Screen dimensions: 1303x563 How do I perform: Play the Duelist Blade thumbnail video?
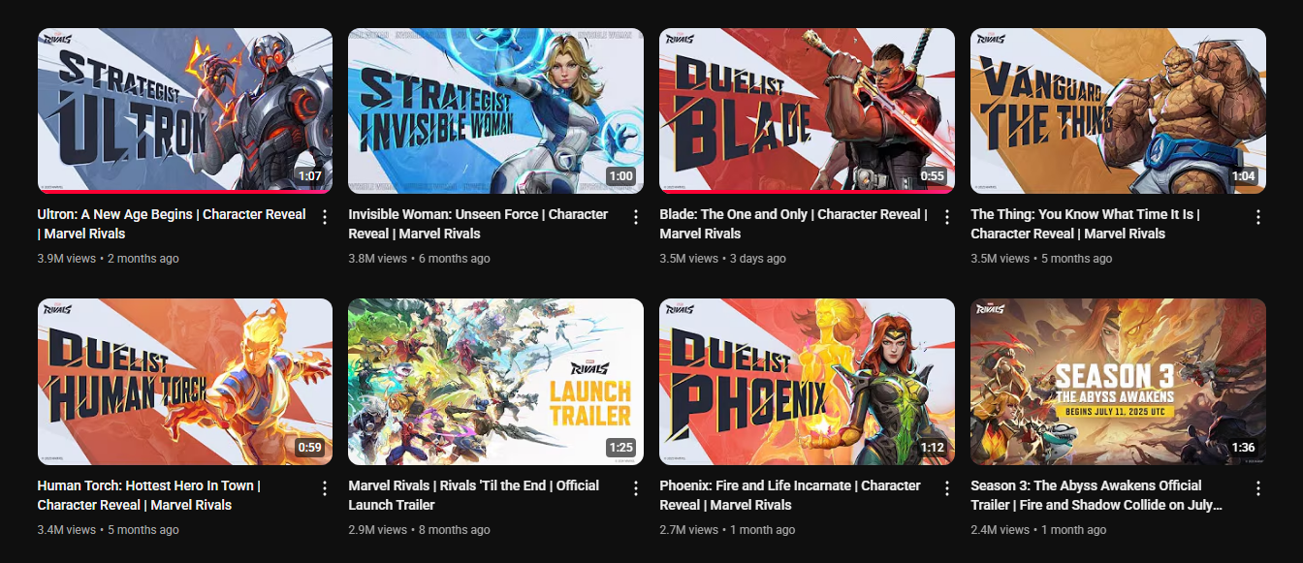pyautogui.click(x=807, y=110)
